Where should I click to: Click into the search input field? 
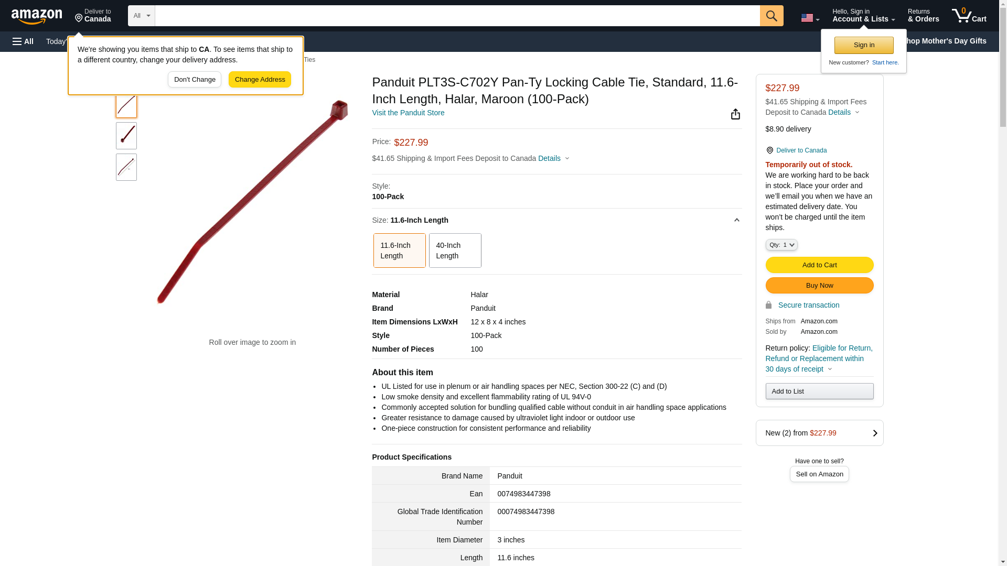click(456, 16)
